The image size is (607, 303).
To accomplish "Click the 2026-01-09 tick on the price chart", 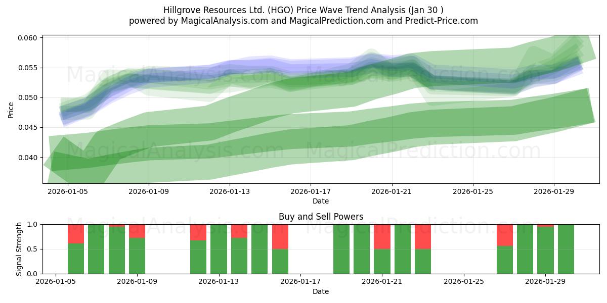I will point(149,191).
